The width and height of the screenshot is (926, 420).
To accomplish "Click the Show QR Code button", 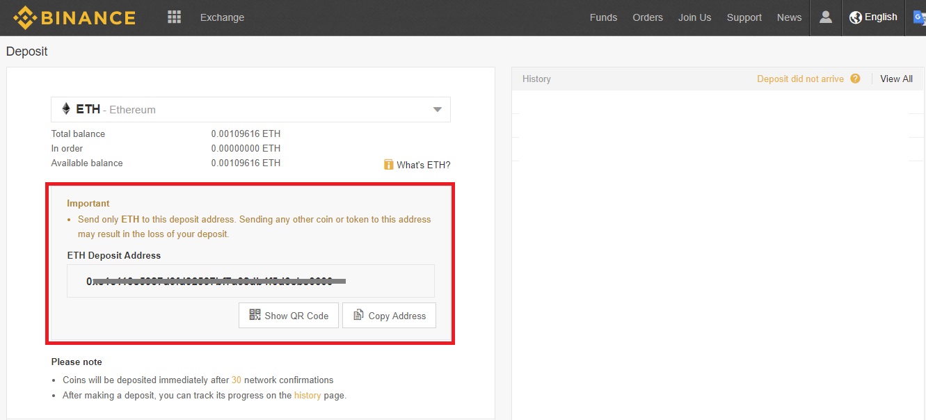I will pyautogui.click(x=289, y=315).
